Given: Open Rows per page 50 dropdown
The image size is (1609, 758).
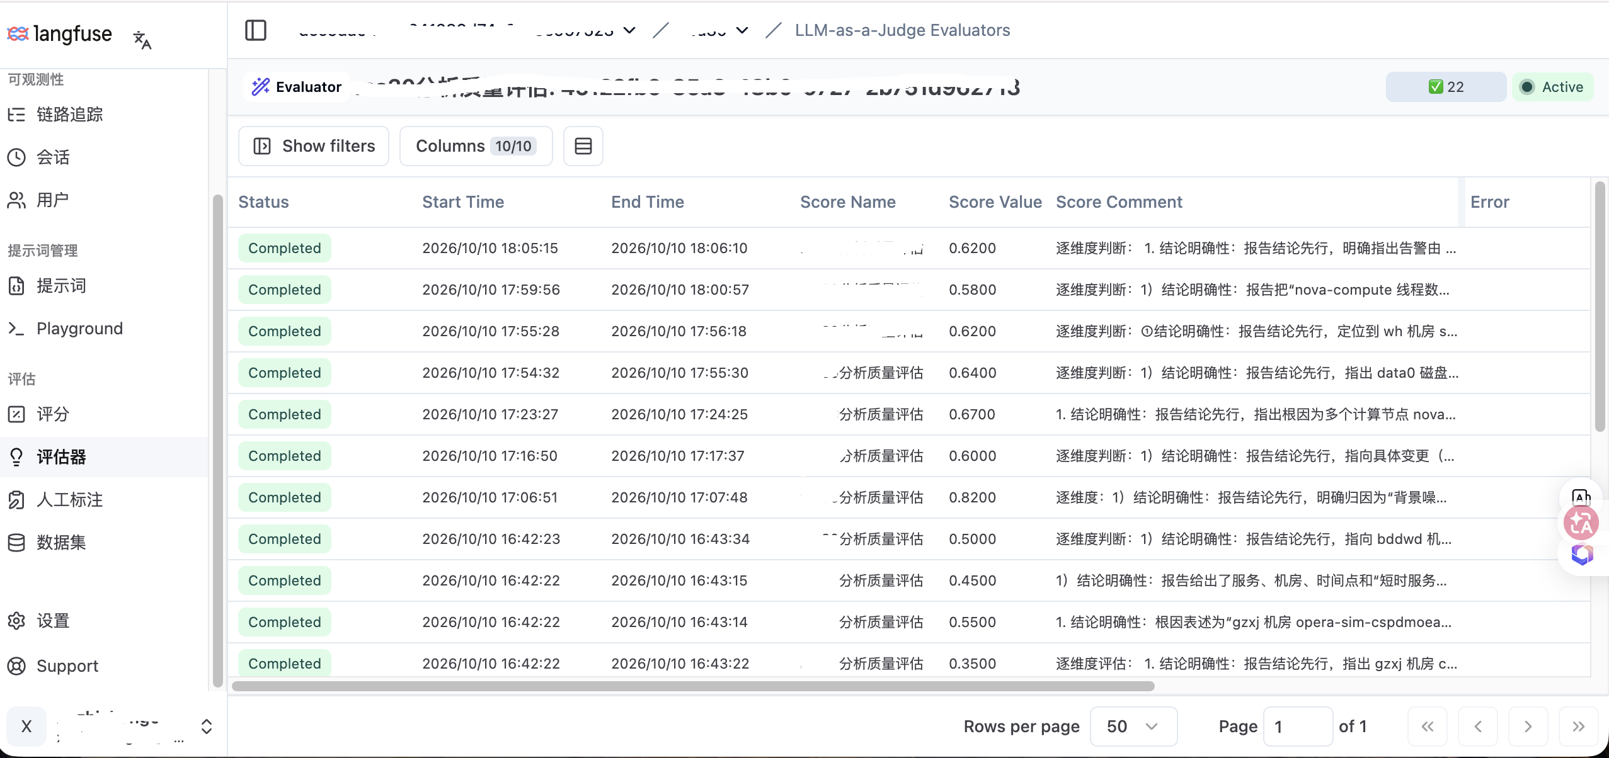Looking at the screenshot, I should (1133, 727).
